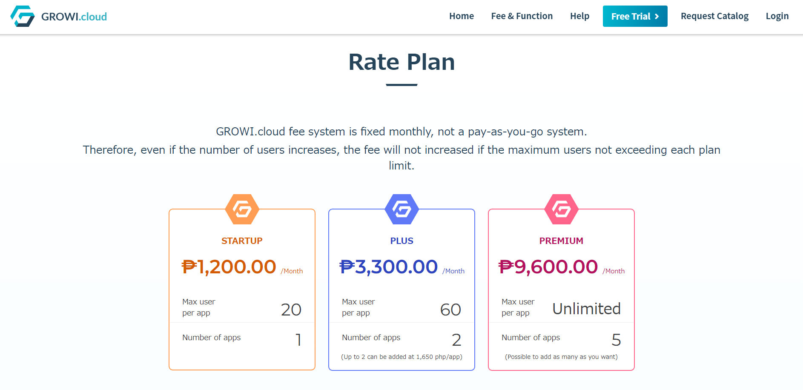Start the Free Trial
Image resolution: width=803 pixels, height=390 pixels.
631,16
